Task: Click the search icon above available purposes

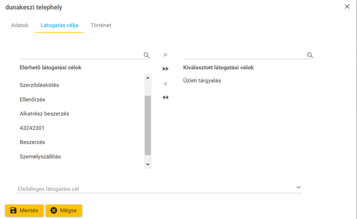Action: (146, 55)
